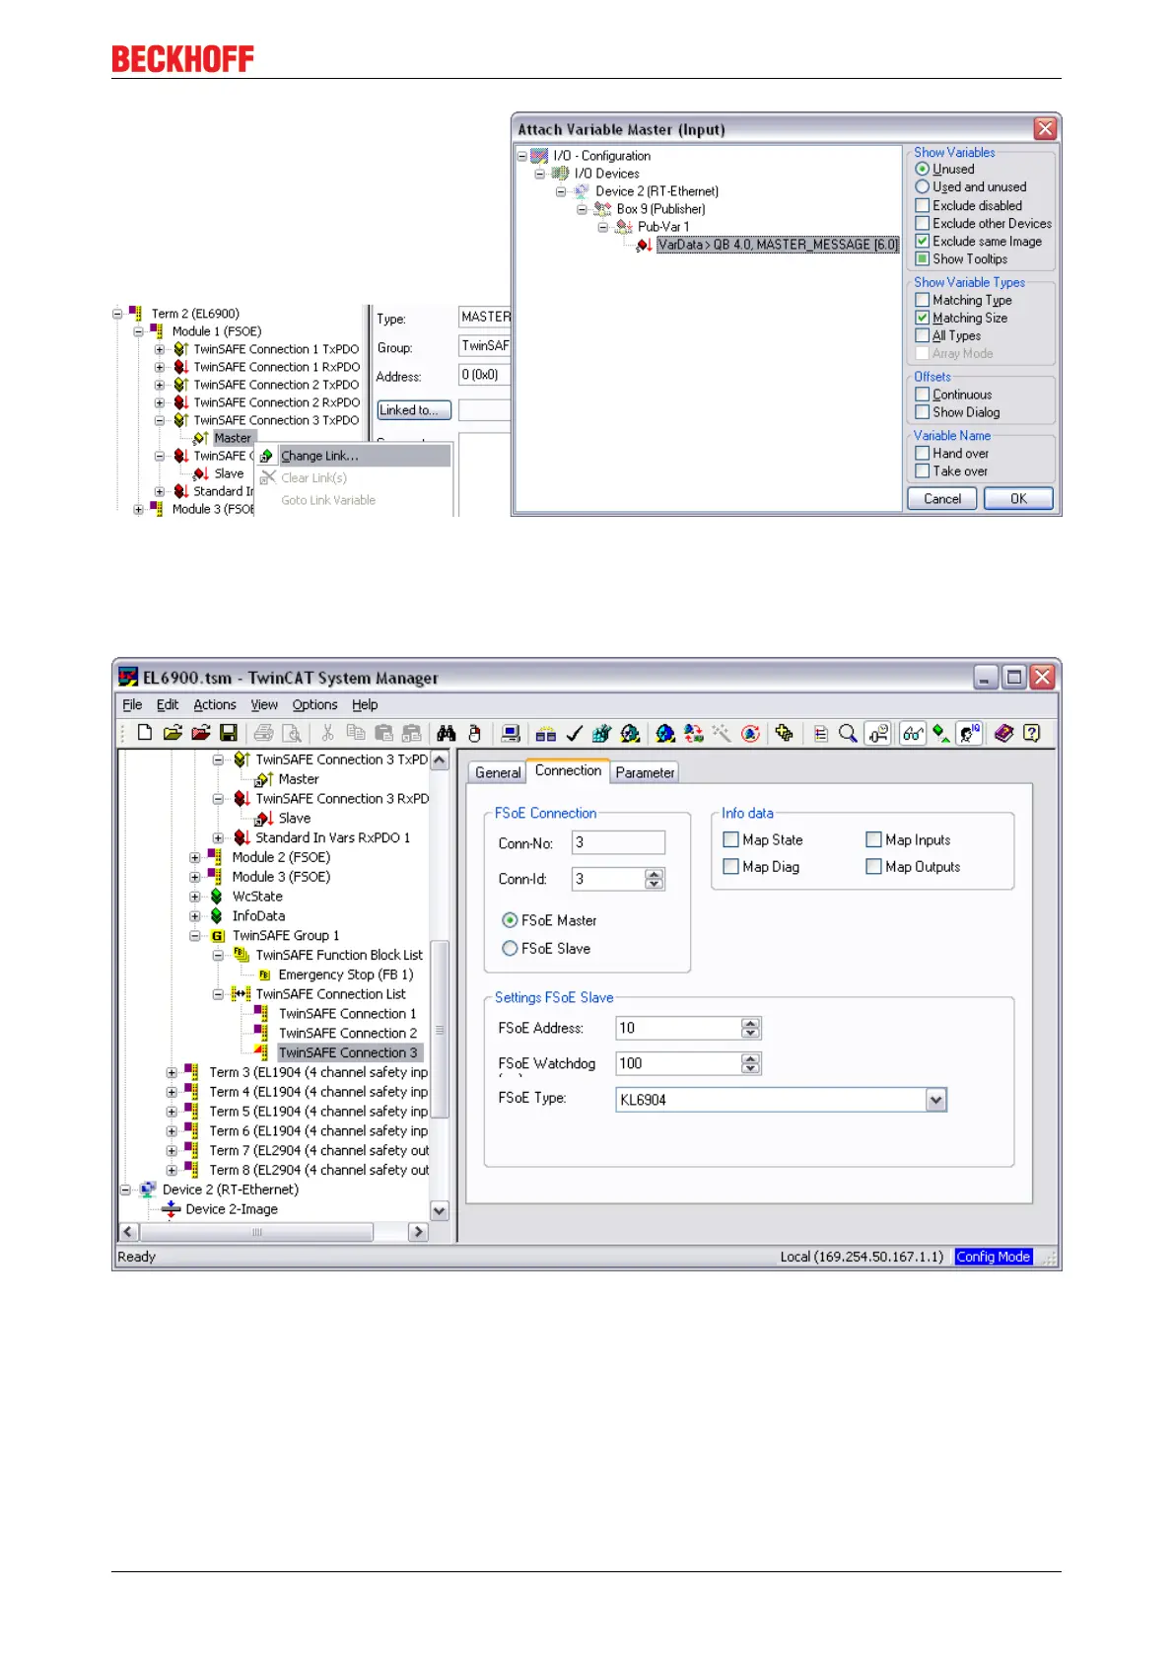1174x1661 pixels.
Task: Open the FSoE Type dropdown
Action: point(936,1100)
